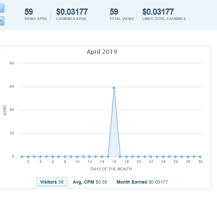Select the Month Earned $0.03177 tab
The height and width of the screenshot is (198, 217).
pyautogui.click(x=142, y=182)
